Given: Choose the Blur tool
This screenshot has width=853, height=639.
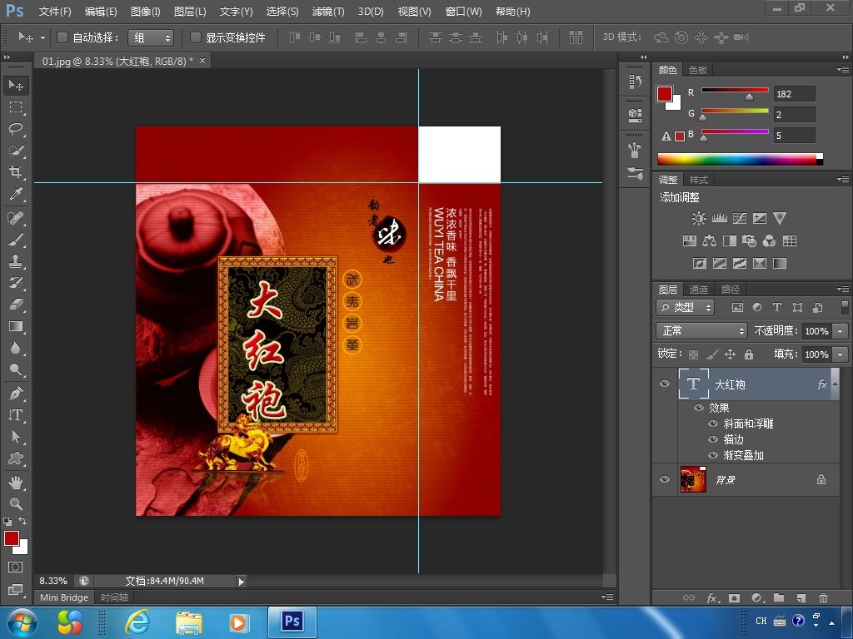Looking at the screenshot, I should (x=16, y=349).
